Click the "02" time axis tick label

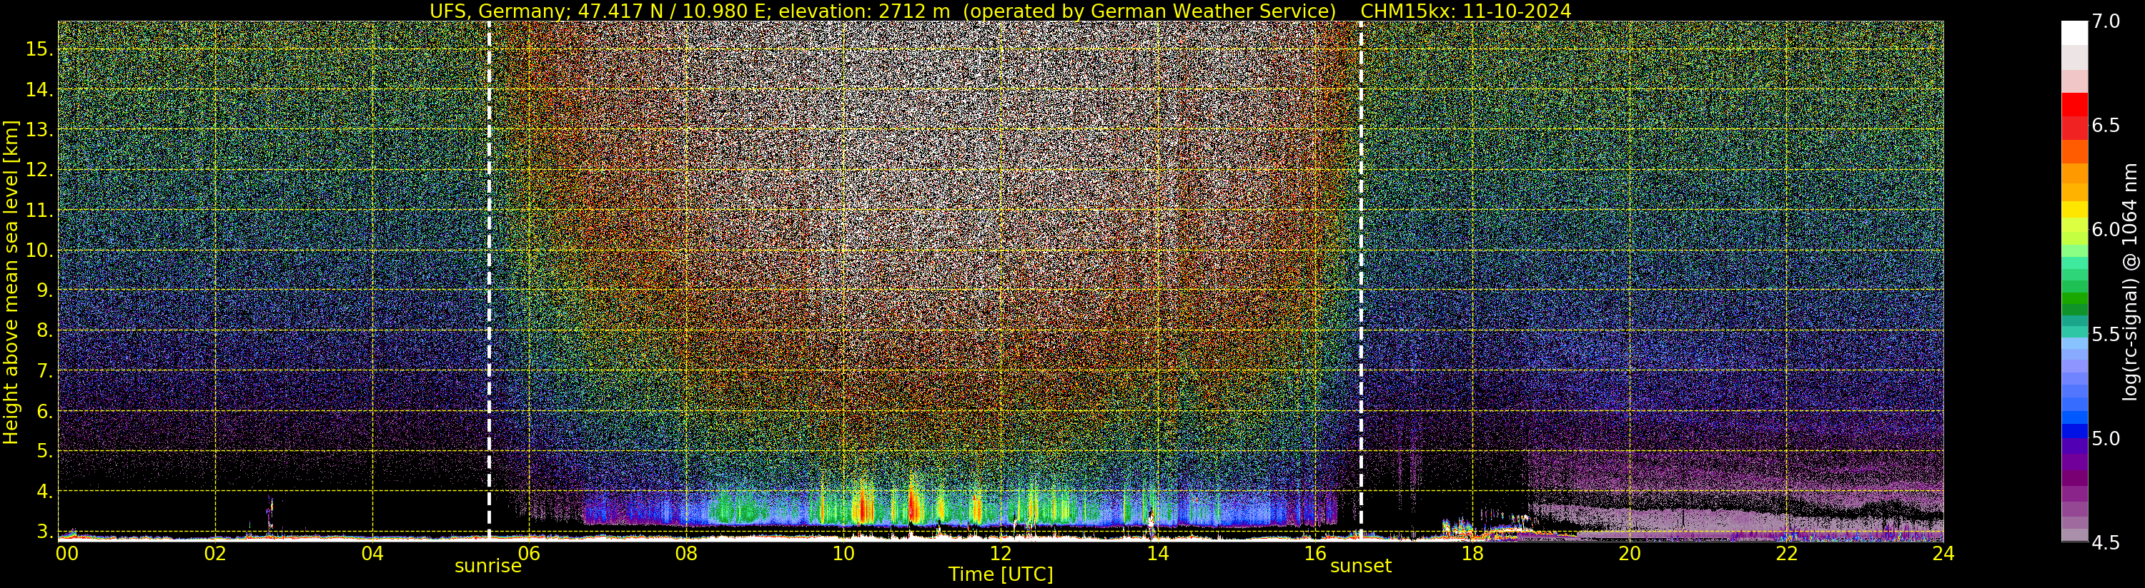click(x=216, y=553)
